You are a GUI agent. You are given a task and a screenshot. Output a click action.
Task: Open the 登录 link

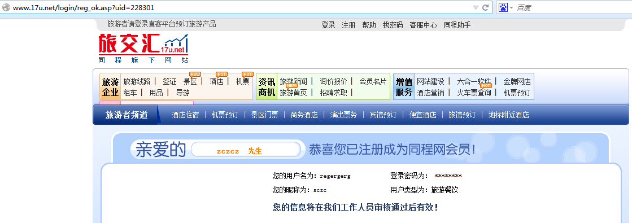[x=328, y=25]
